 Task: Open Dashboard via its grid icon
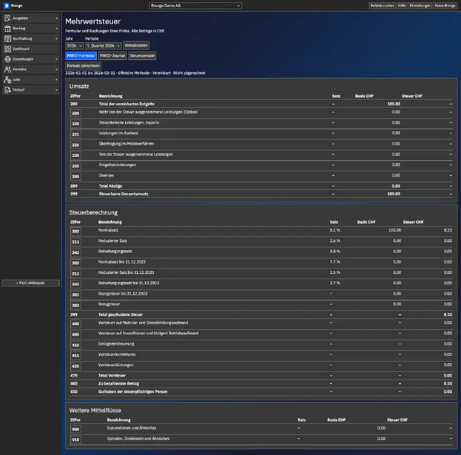[7, 49]
